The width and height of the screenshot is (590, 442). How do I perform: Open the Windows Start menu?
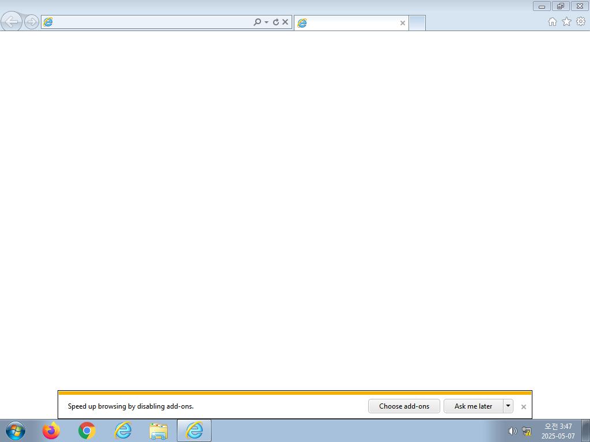pos(16,430)
